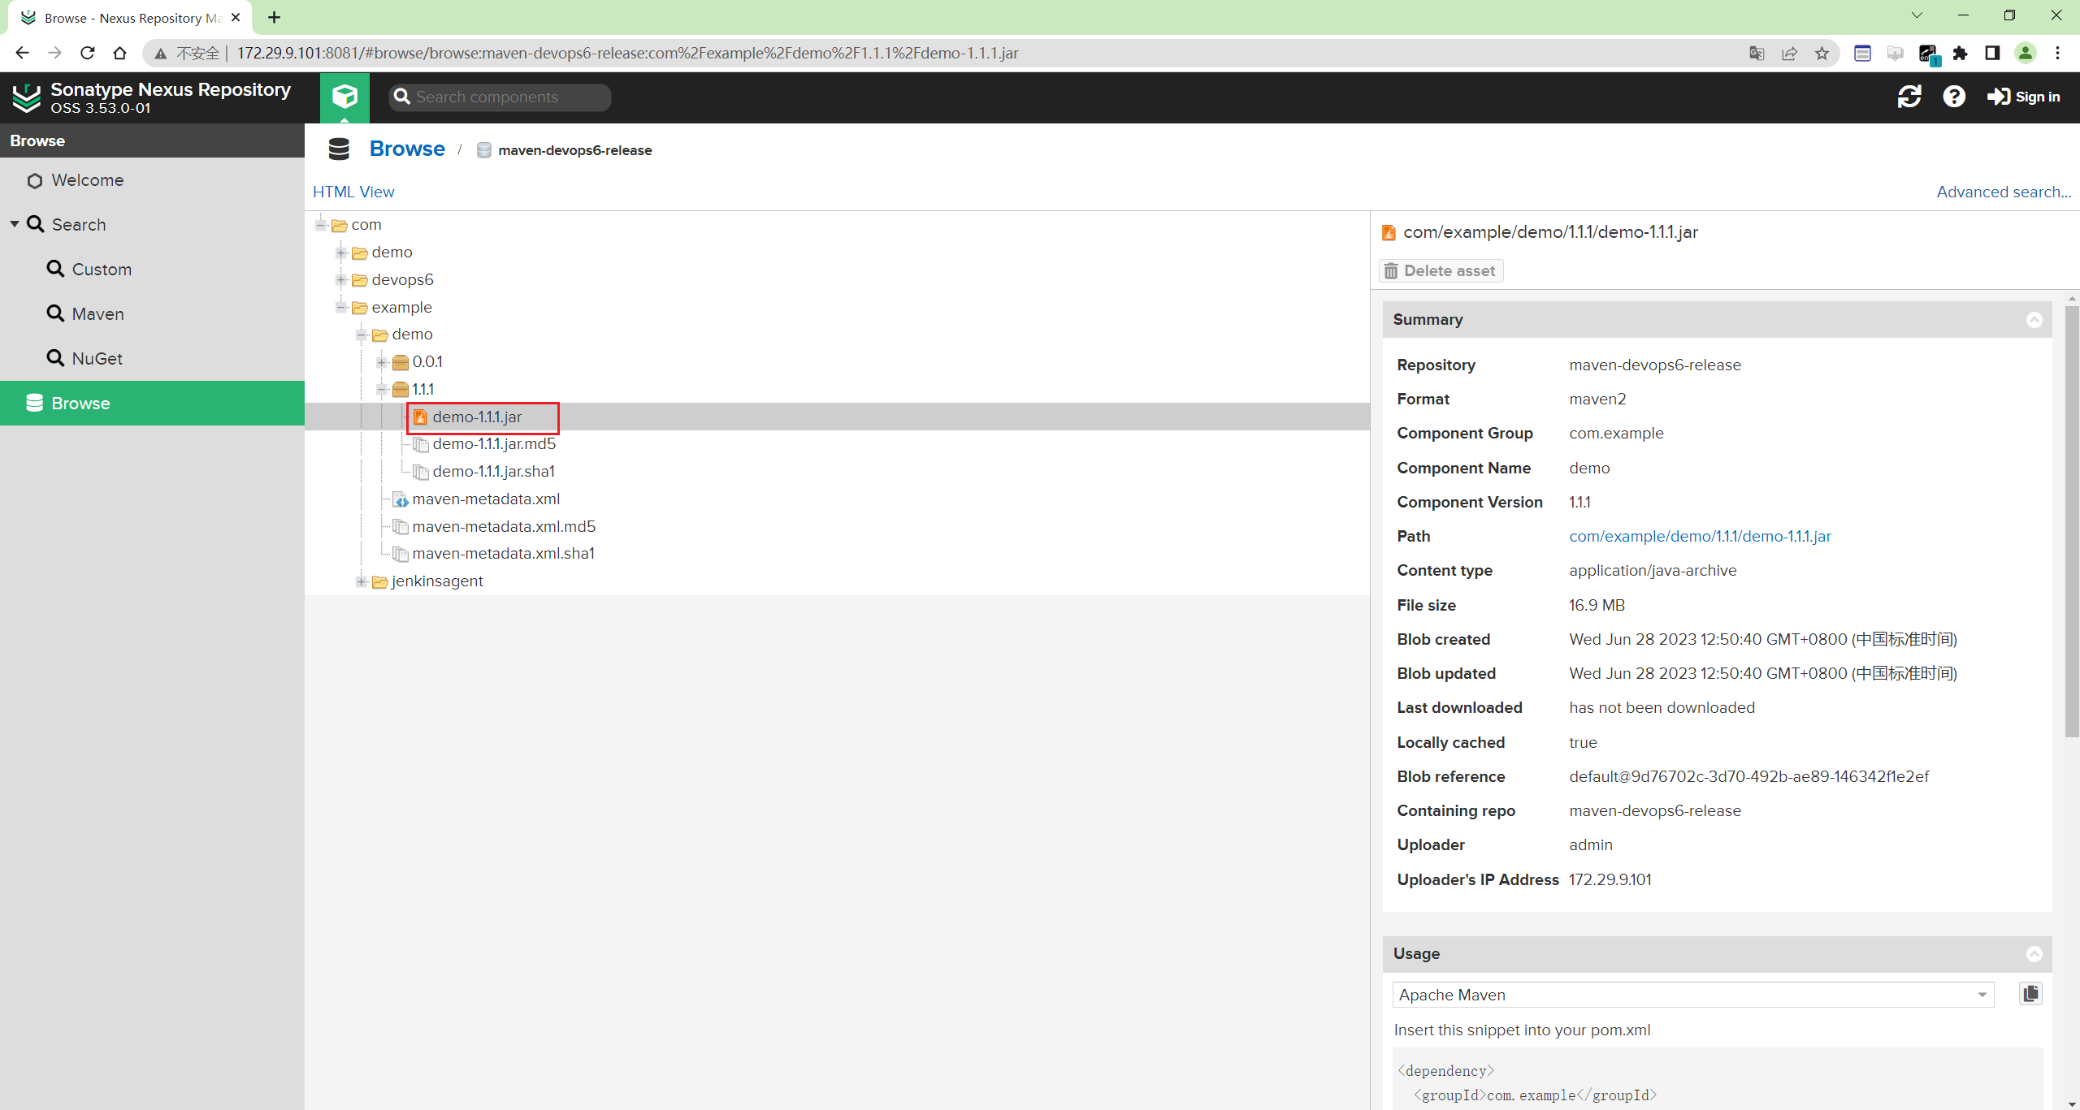The image size is (2080, 1110).
Task: Reload the page with browser refresh icon
Action: point(87,54)
